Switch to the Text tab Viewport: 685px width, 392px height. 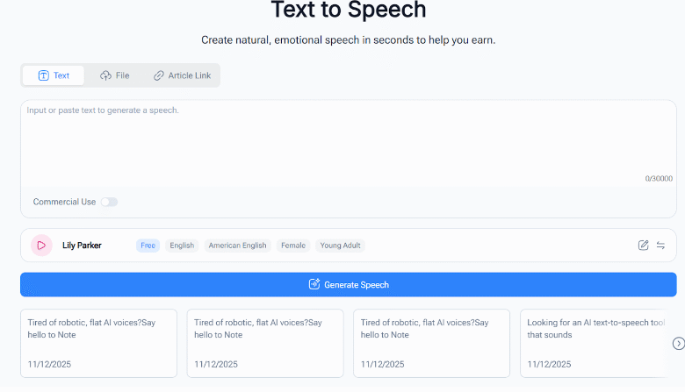point(54,75)
